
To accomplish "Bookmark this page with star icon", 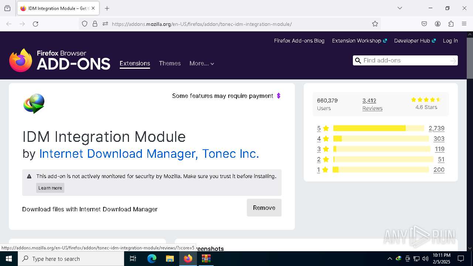I will click(375, 24).
